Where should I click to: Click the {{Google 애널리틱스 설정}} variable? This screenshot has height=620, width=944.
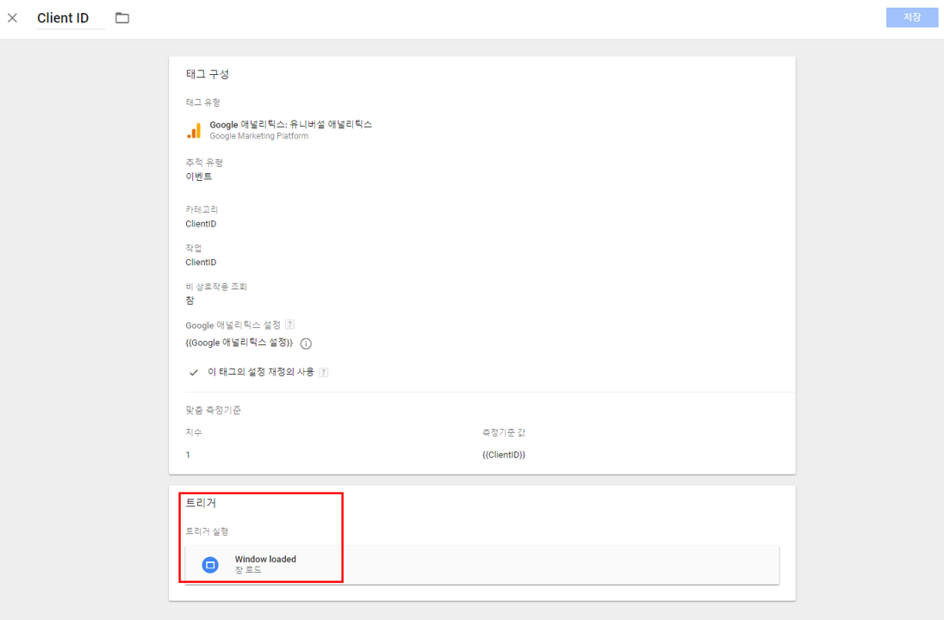pos(239,343)
